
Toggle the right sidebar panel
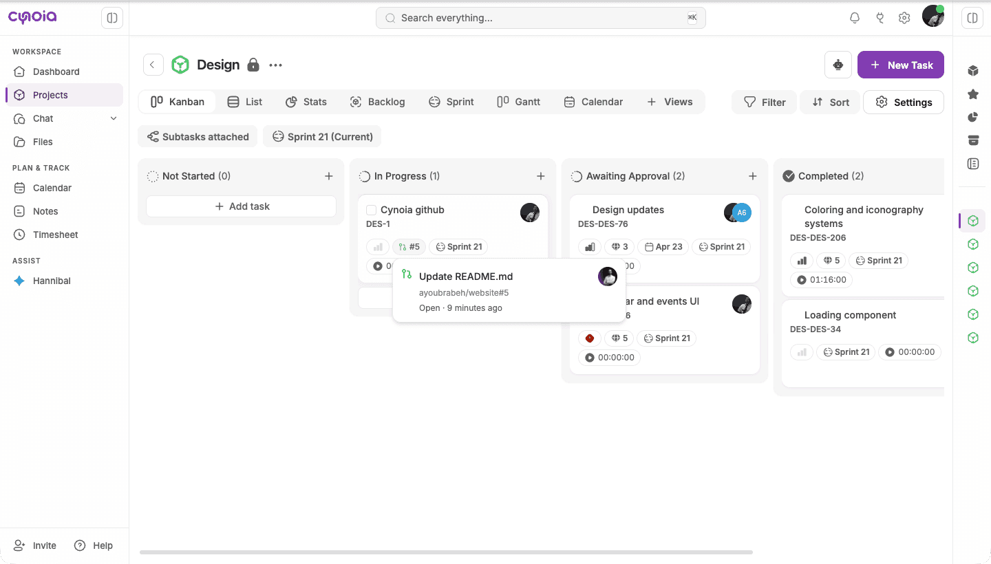tap(972, 18)
